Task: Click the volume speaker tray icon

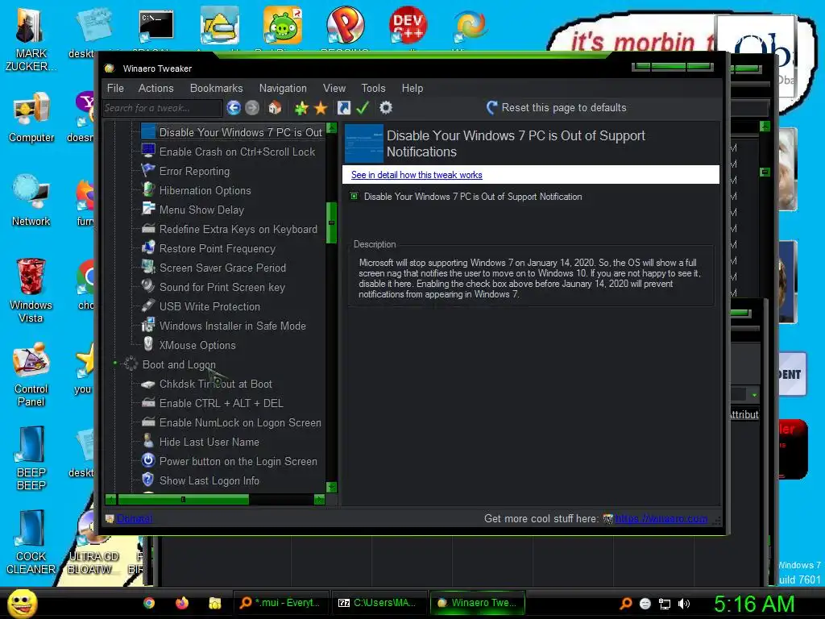Action: tap(684, 604)
